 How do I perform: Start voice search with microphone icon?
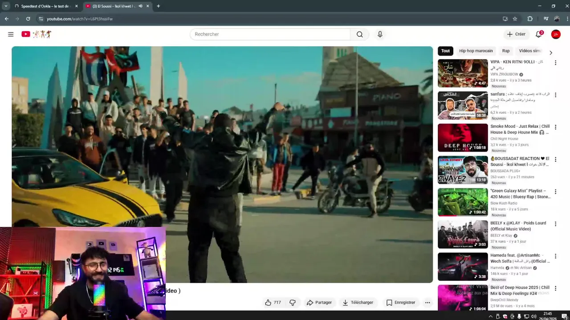point(380,34)
